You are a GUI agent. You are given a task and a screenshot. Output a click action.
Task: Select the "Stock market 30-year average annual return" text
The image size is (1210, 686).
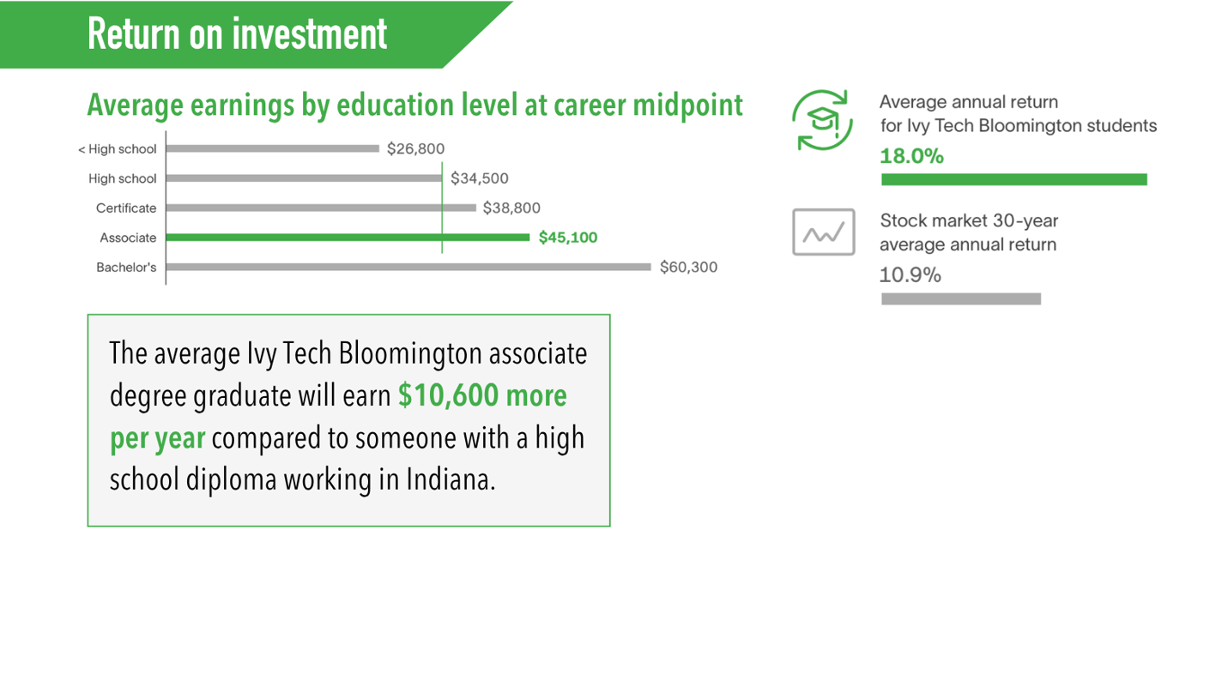click(969, 232)
